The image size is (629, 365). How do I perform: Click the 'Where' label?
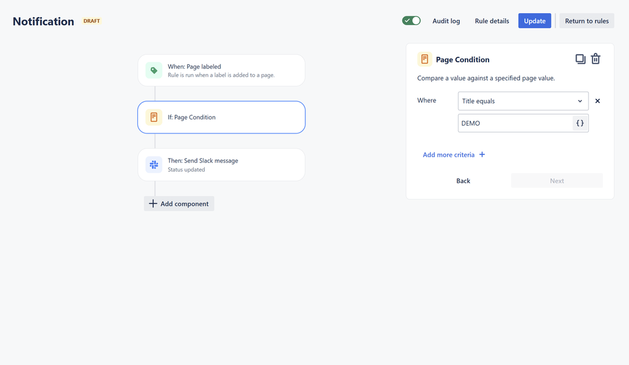(x=426, y=100)
